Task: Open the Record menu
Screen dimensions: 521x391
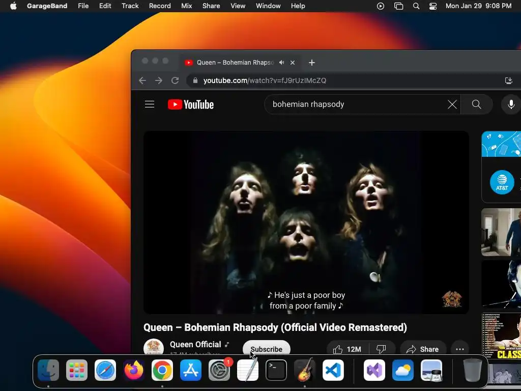Action: pos(160,6)
